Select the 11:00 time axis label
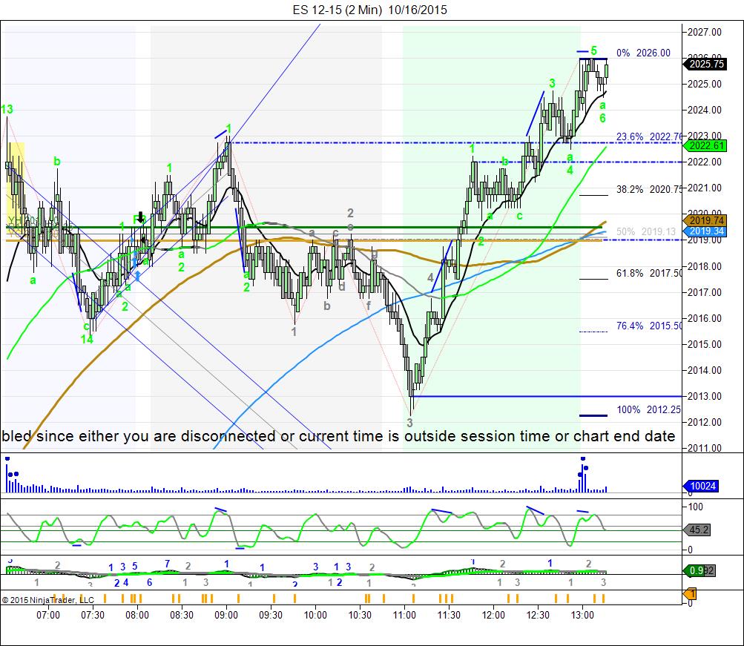 pos(404,615)
